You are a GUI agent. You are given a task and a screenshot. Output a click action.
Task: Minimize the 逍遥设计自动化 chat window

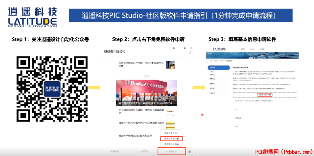pyautogui.click(x=180, y=48)
